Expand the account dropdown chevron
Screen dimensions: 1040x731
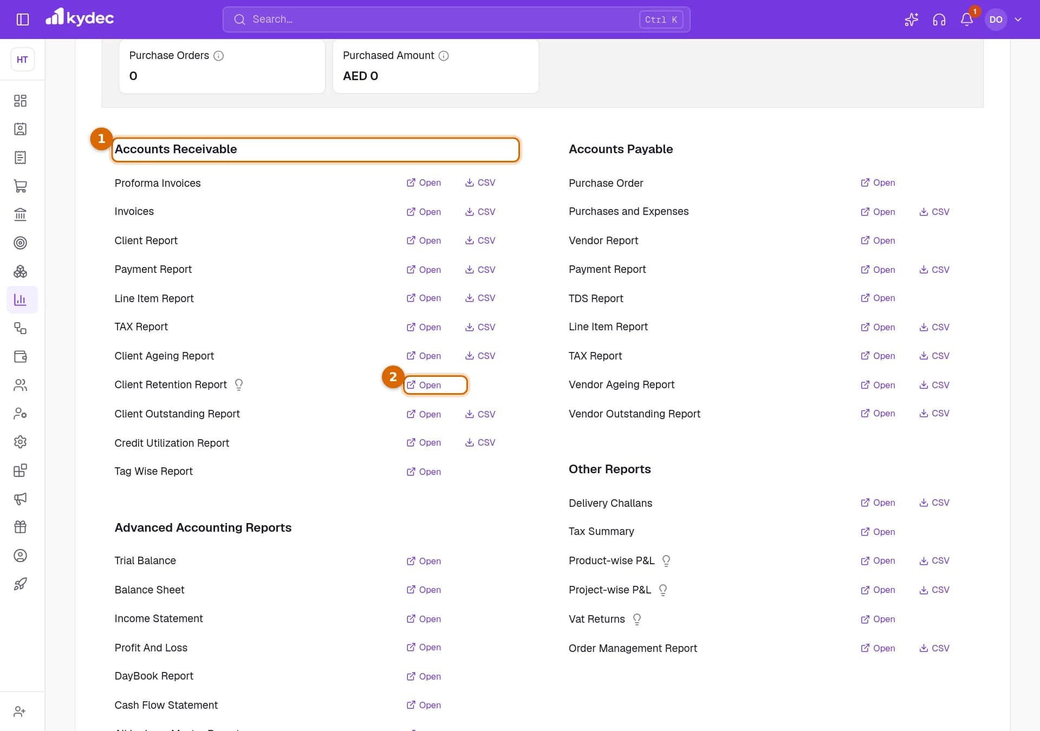pos(1018,19)
